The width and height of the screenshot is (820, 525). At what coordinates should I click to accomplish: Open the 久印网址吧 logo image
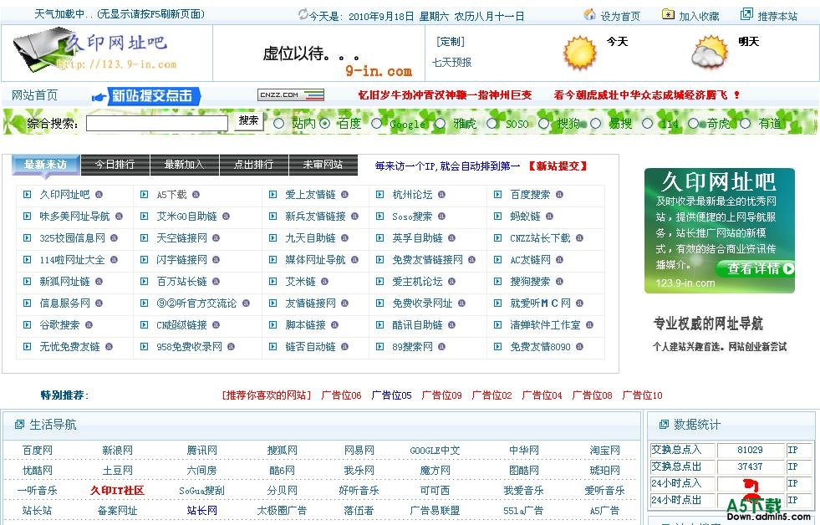[x=95, y=51]
